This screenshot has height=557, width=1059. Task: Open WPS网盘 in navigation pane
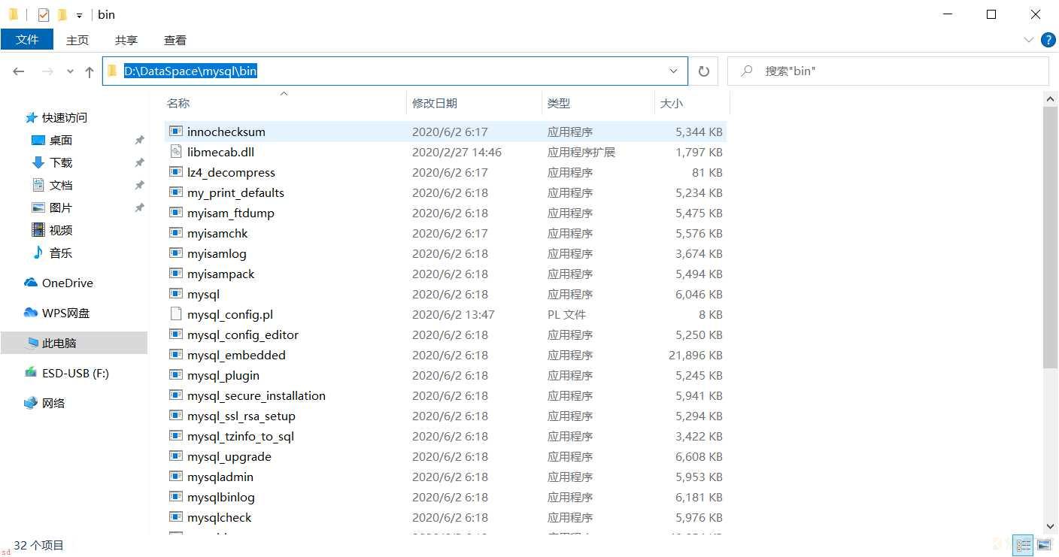[57, 313]
